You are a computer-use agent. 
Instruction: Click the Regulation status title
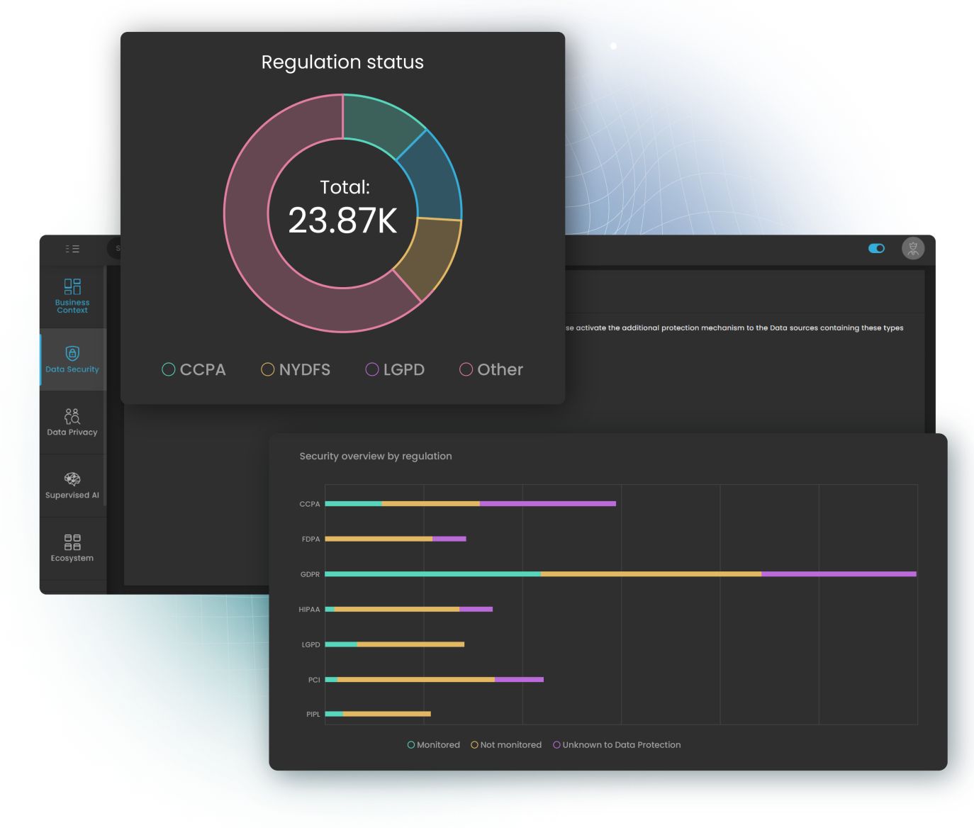pyautogui.click(x=342, y=62)
